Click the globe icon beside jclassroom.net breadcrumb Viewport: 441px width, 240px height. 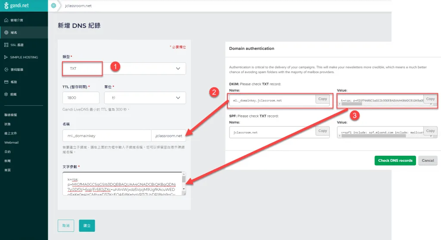click(53, 6)
